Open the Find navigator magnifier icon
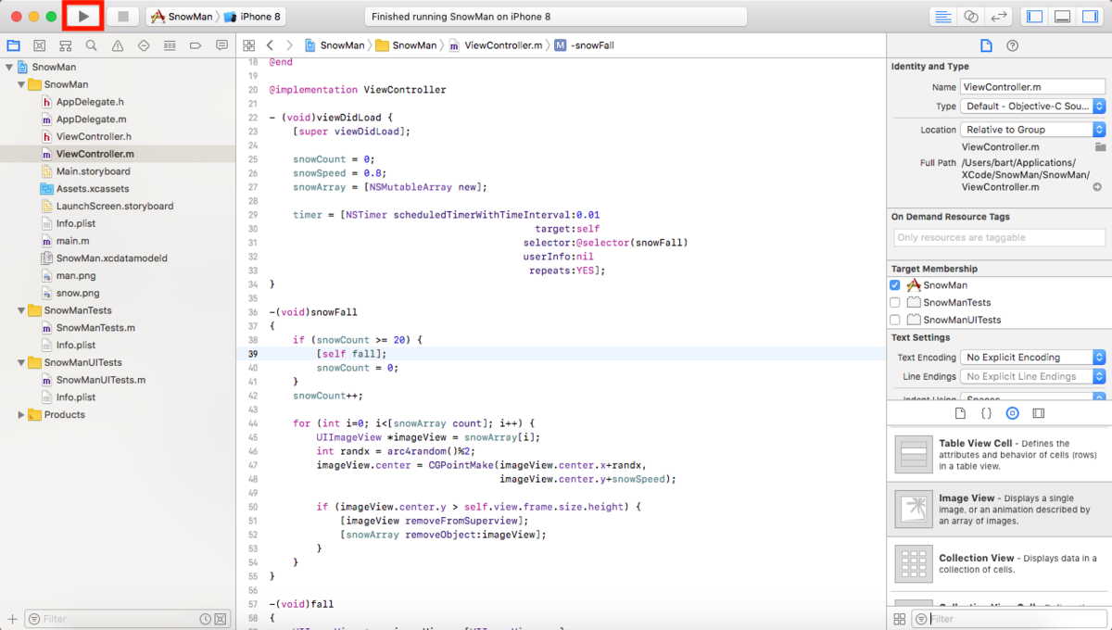This screenshot has width=1112, height=630. point(91,44)
